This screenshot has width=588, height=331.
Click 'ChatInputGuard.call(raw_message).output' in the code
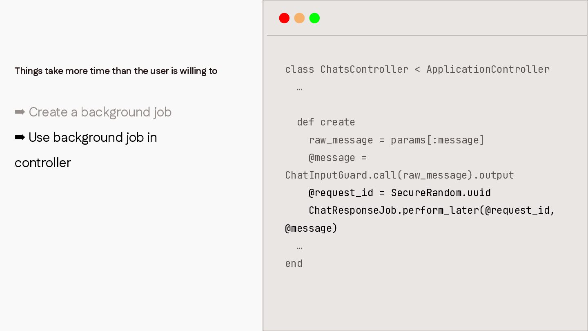399,175
